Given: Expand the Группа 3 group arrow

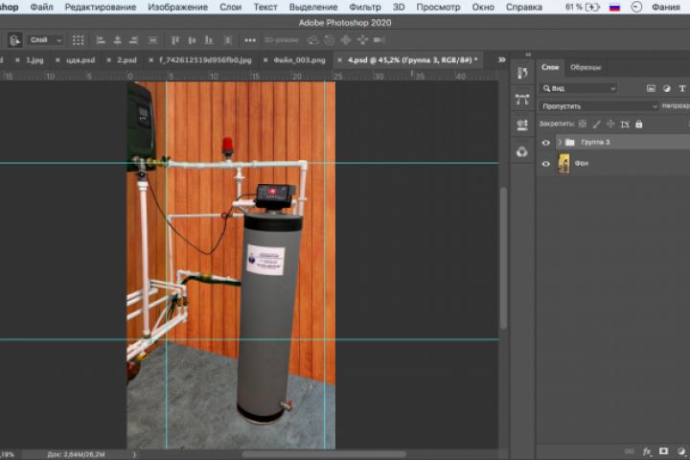Looking at the screenshot, I should tap(559, 142).
